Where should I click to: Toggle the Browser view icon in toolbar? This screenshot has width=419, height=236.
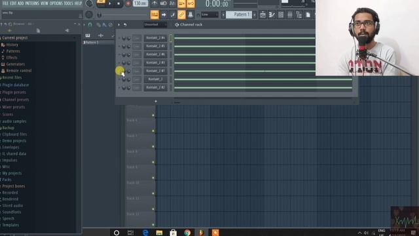(x=299, y=14)
